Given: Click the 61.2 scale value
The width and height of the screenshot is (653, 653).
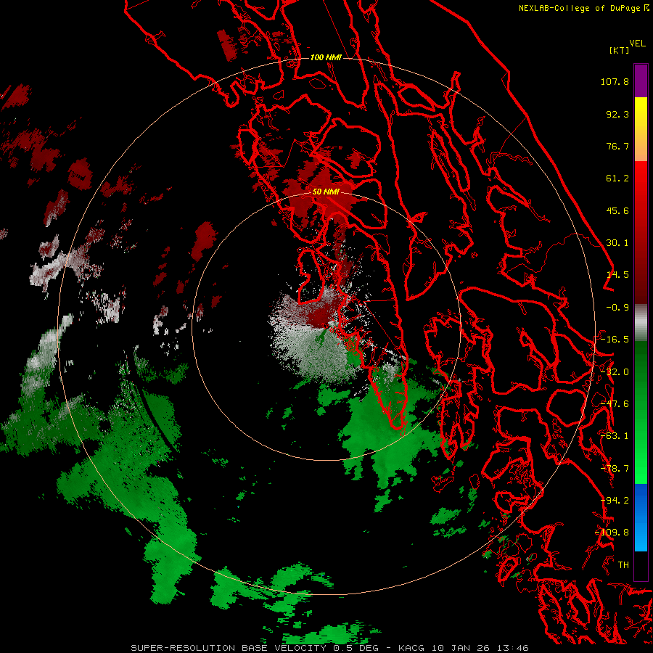Looking at the screenshot, I should pos(617,178).
